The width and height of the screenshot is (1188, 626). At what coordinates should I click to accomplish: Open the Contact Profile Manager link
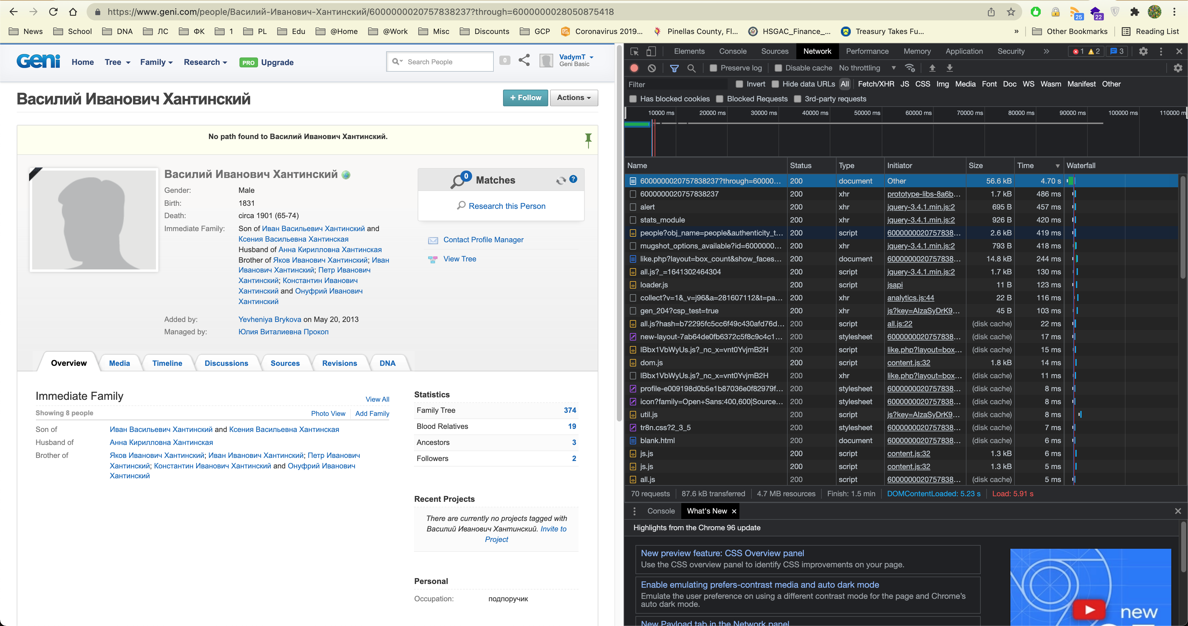coord(483,239)
